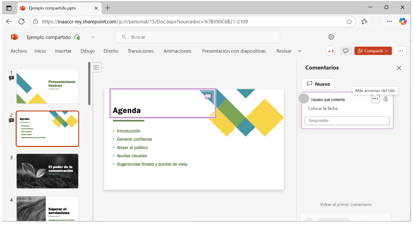Click the +1 presence indicator
Image resolution: width=413 pixels, height=225 pixels.
pos(331,51)
